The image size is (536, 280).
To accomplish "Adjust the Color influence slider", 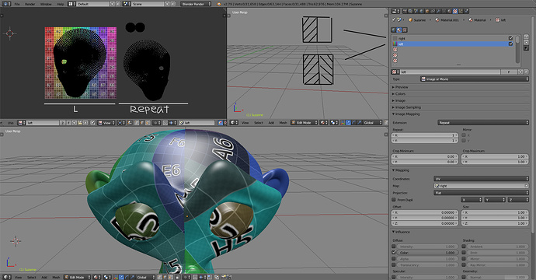I will (x=427, y=253).
